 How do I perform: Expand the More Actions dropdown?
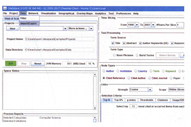tap(91, 29)
